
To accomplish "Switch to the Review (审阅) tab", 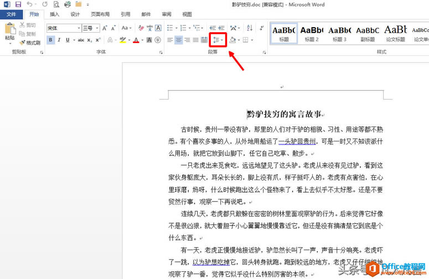I will tap(167, 14).
